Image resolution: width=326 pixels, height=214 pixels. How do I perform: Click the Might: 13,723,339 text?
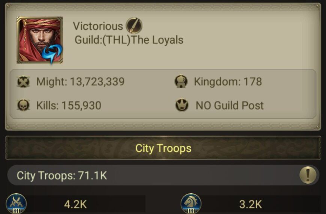pyautogui.click(x=80, y=81)
